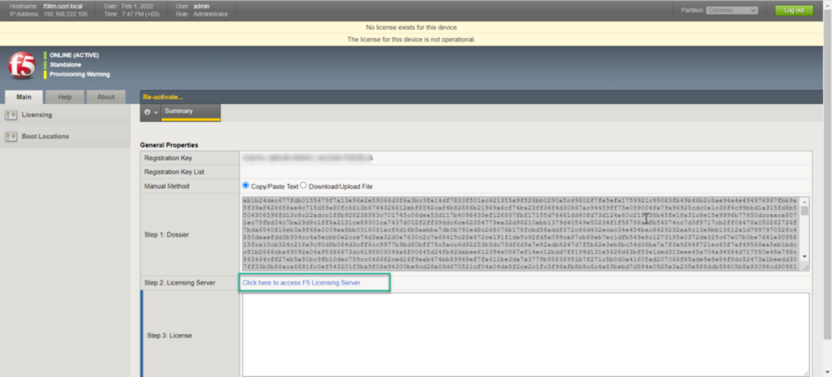Click inside the Step 3 License text area
This screenshot has width=832, height=377.
point(526,335)
